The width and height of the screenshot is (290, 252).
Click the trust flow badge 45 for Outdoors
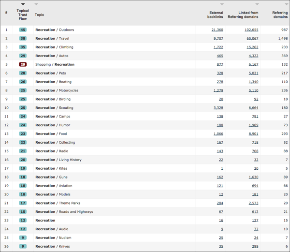tap(23, 30)
